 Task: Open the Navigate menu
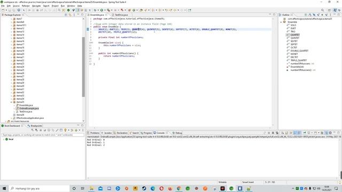[x=36, y=6]
